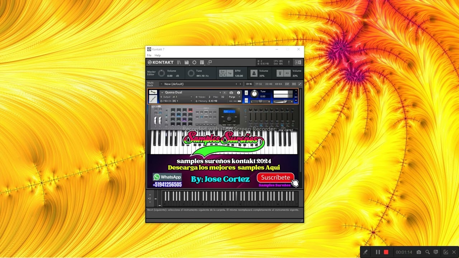Toggle instrument aux button

point(296,97)
